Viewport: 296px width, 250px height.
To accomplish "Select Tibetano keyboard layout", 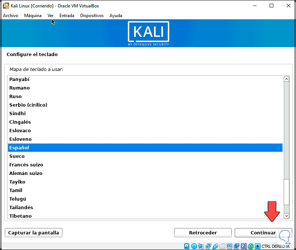I will pyautogui.click(x=145, y=215).
